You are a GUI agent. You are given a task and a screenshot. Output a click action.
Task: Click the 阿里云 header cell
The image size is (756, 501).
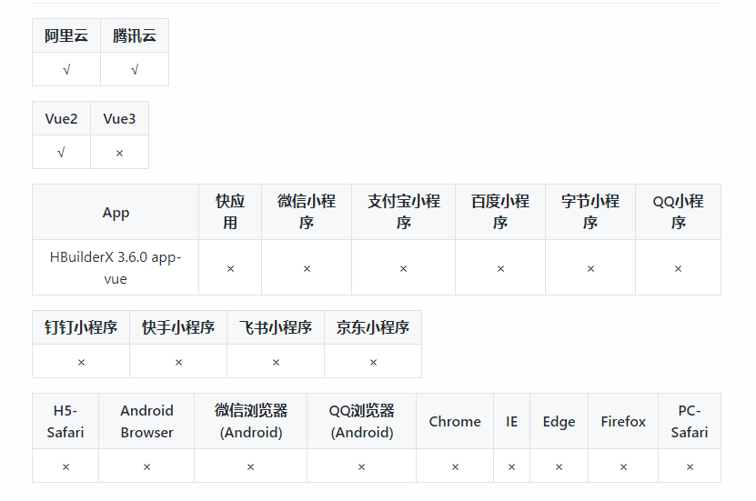[66, 35]
